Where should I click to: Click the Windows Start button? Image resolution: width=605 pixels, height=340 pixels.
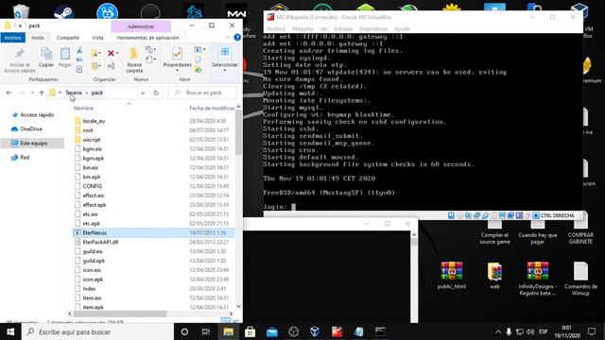pyautogui.click(x=10, y=331)
